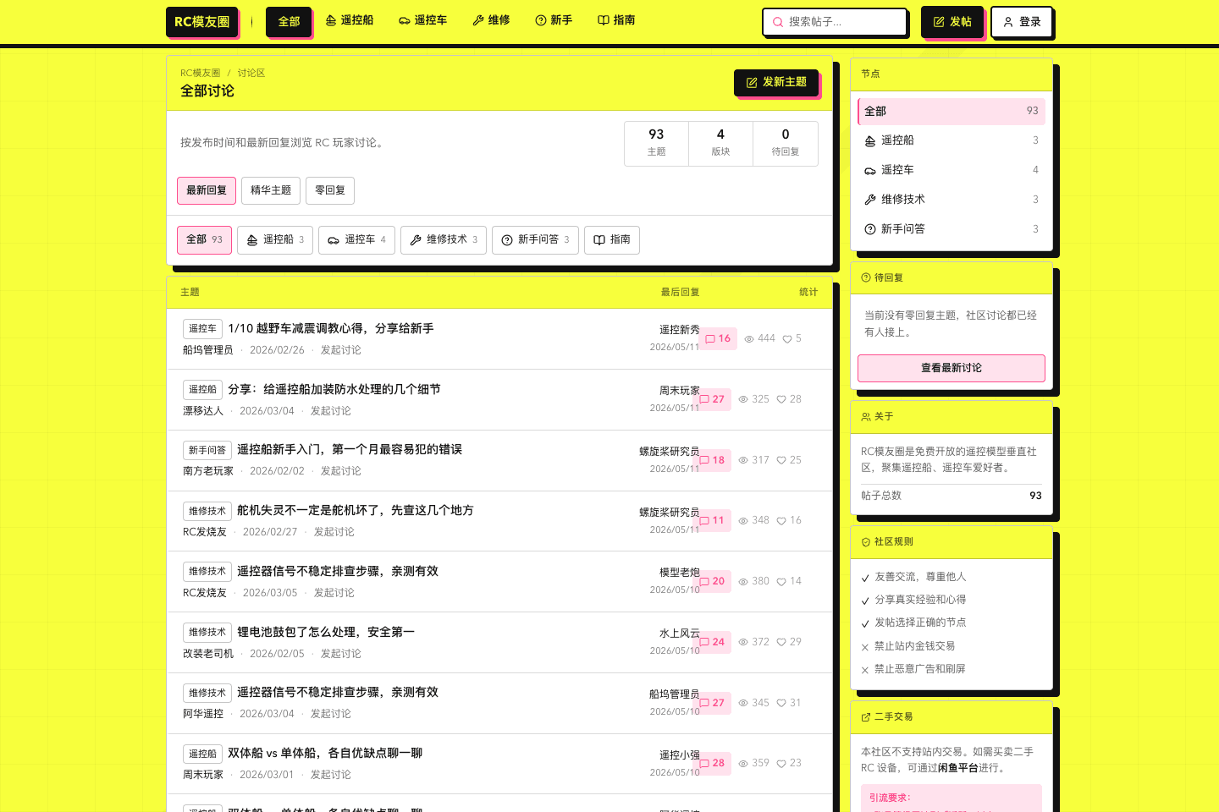Go to 维修 in the top navigation
Screen dimensions: 1219x812
(x=491, y=20)
